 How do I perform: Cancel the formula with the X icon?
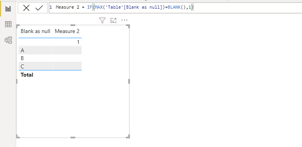(26, 8)
